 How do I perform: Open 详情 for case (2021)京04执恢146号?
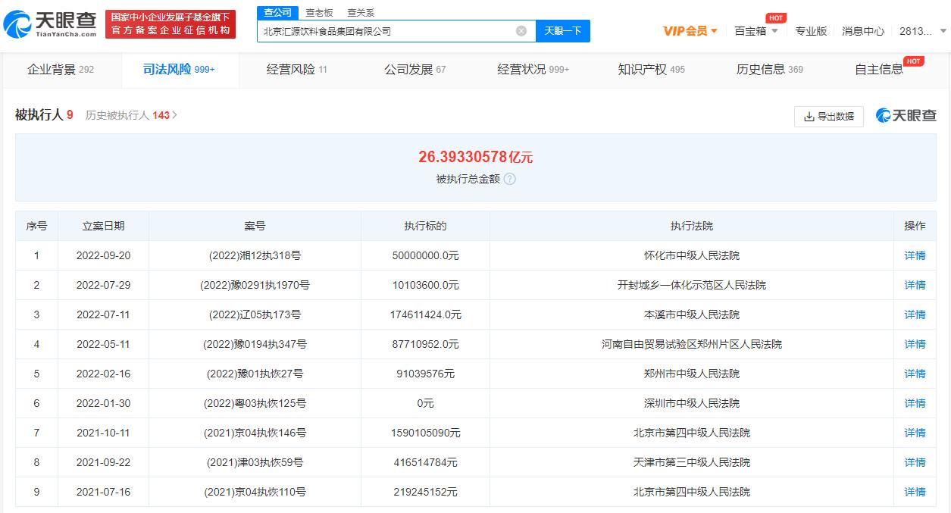click(915, 433)
